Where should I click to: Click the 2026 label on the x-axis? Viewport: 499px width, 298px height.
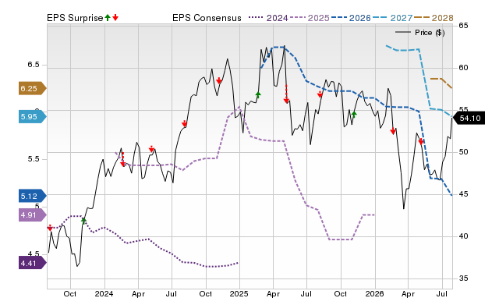click(374, 293)
